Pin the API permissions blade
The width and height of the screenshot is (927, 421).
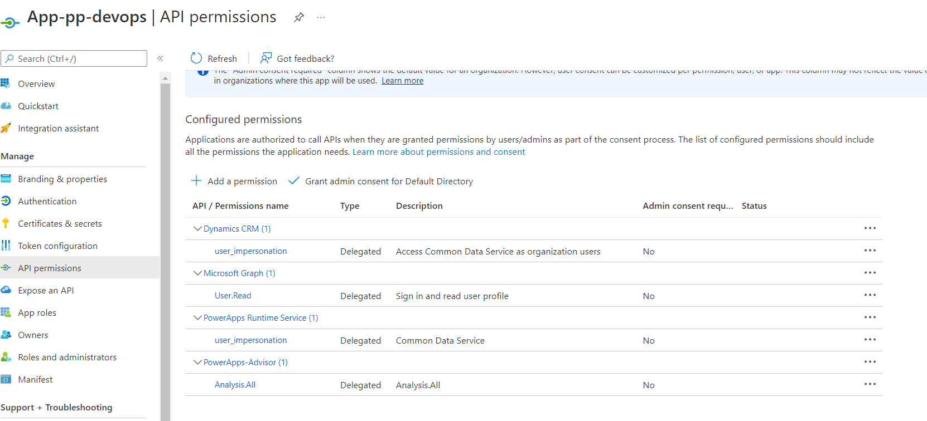(x=299, y=17)
